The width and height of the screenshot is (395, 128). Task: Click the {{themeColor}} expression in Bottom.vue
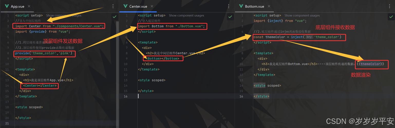370,64
